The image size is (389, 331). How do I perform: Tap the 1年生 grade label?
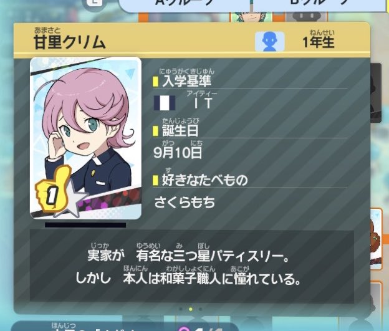[319, 42]
